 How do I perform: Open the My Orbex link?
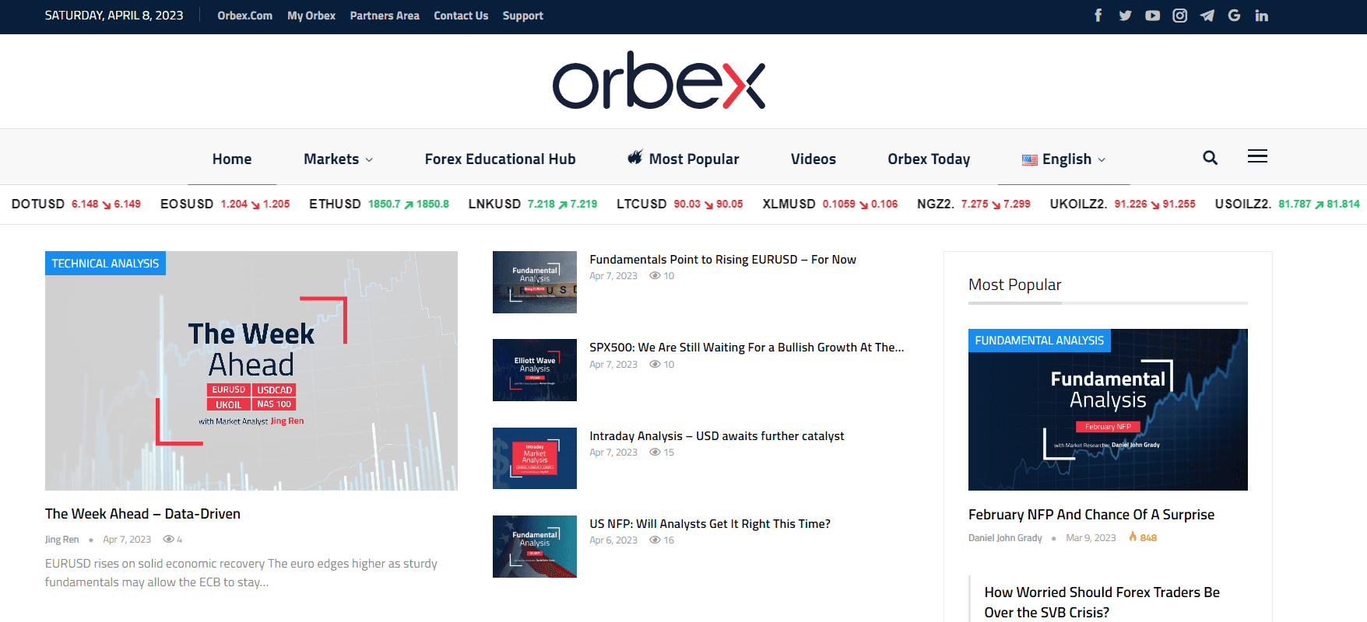point(311,16)
